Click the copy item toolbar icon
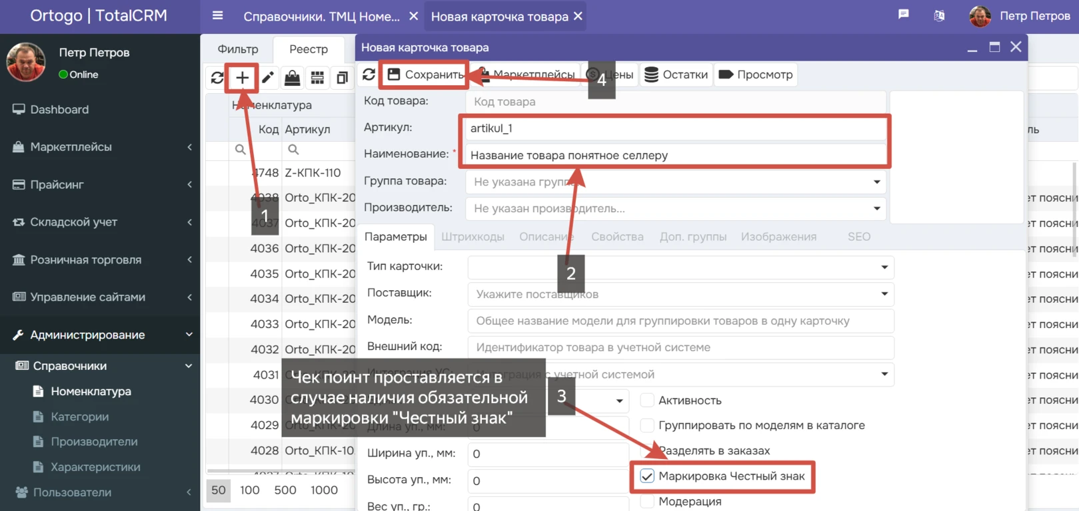1079x511 pixels. coord(343,78)
